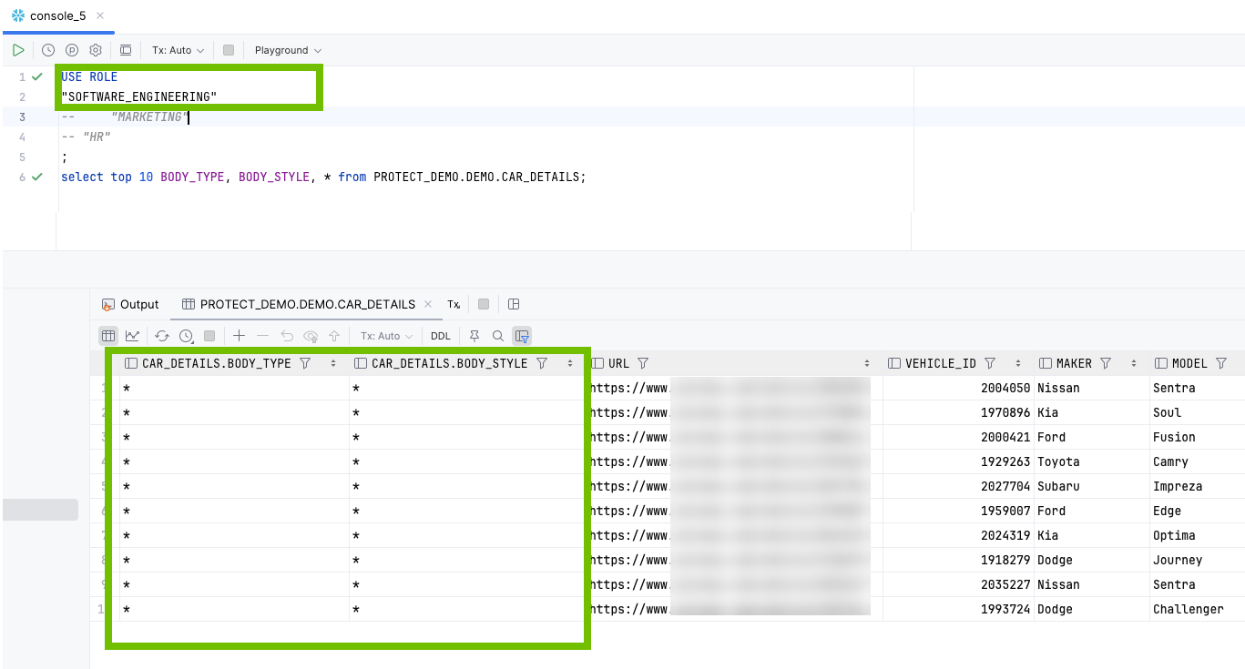
Task: Open the query history clock icon
Action: tap(48, 50)
